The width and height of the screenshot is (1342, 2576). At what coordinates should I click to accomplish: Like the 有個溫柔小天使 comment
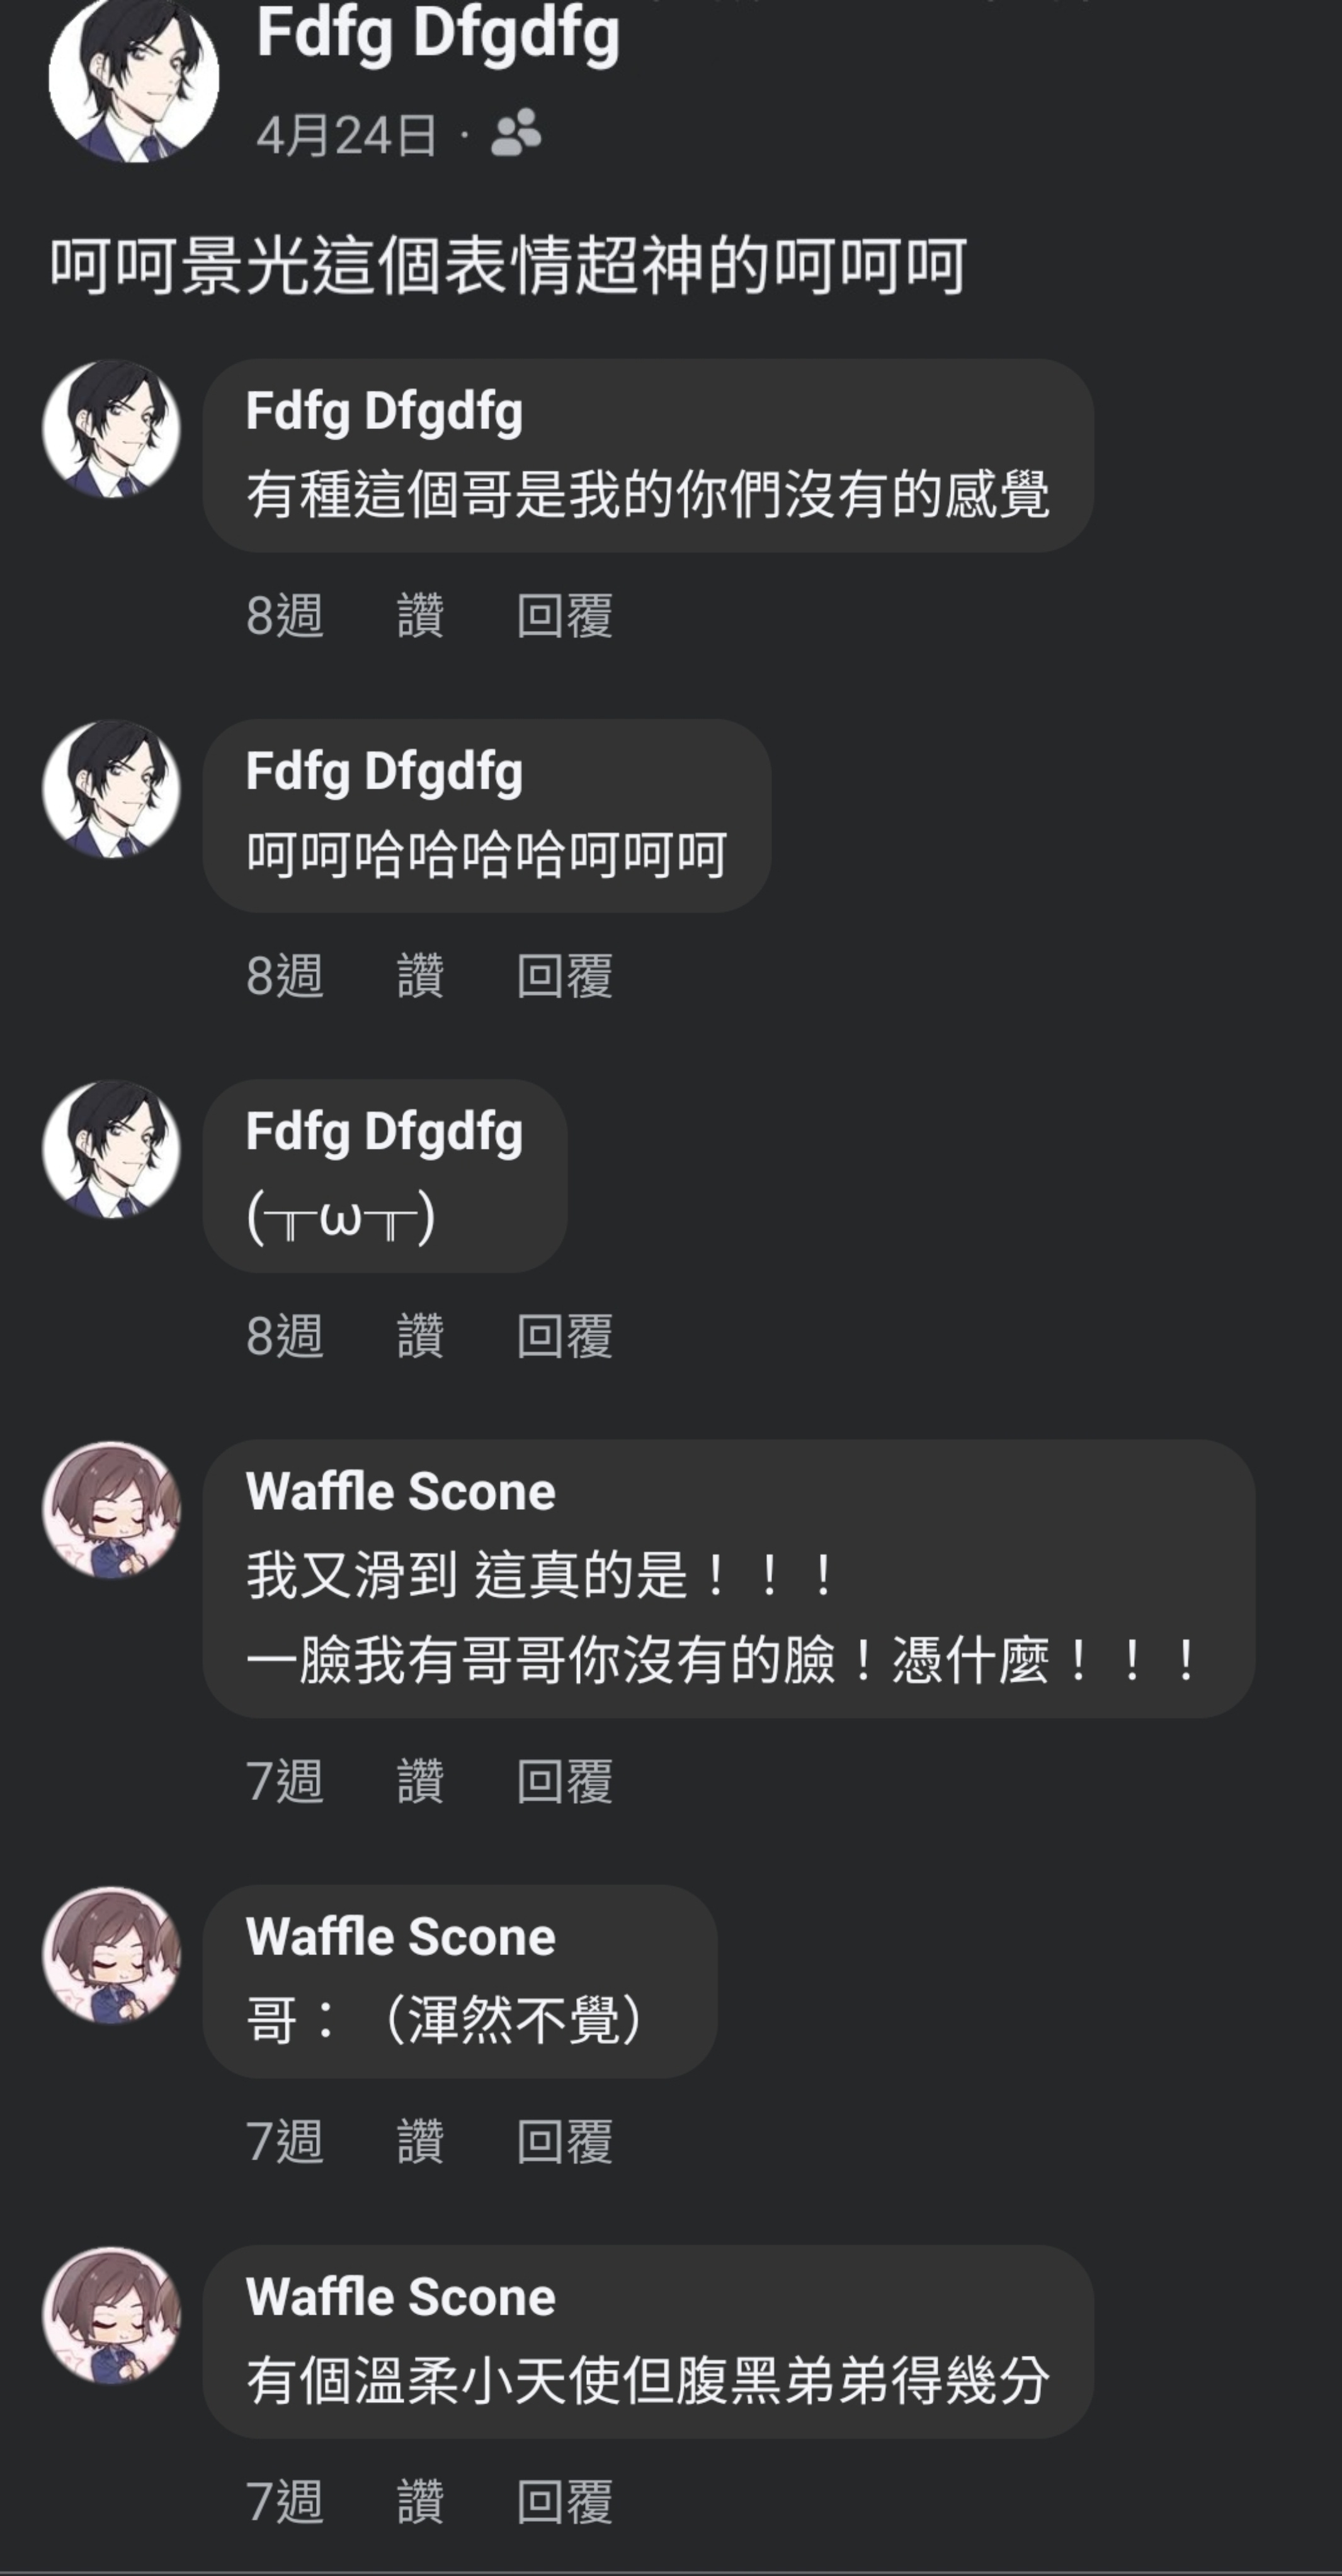(x=420, y=2501)
